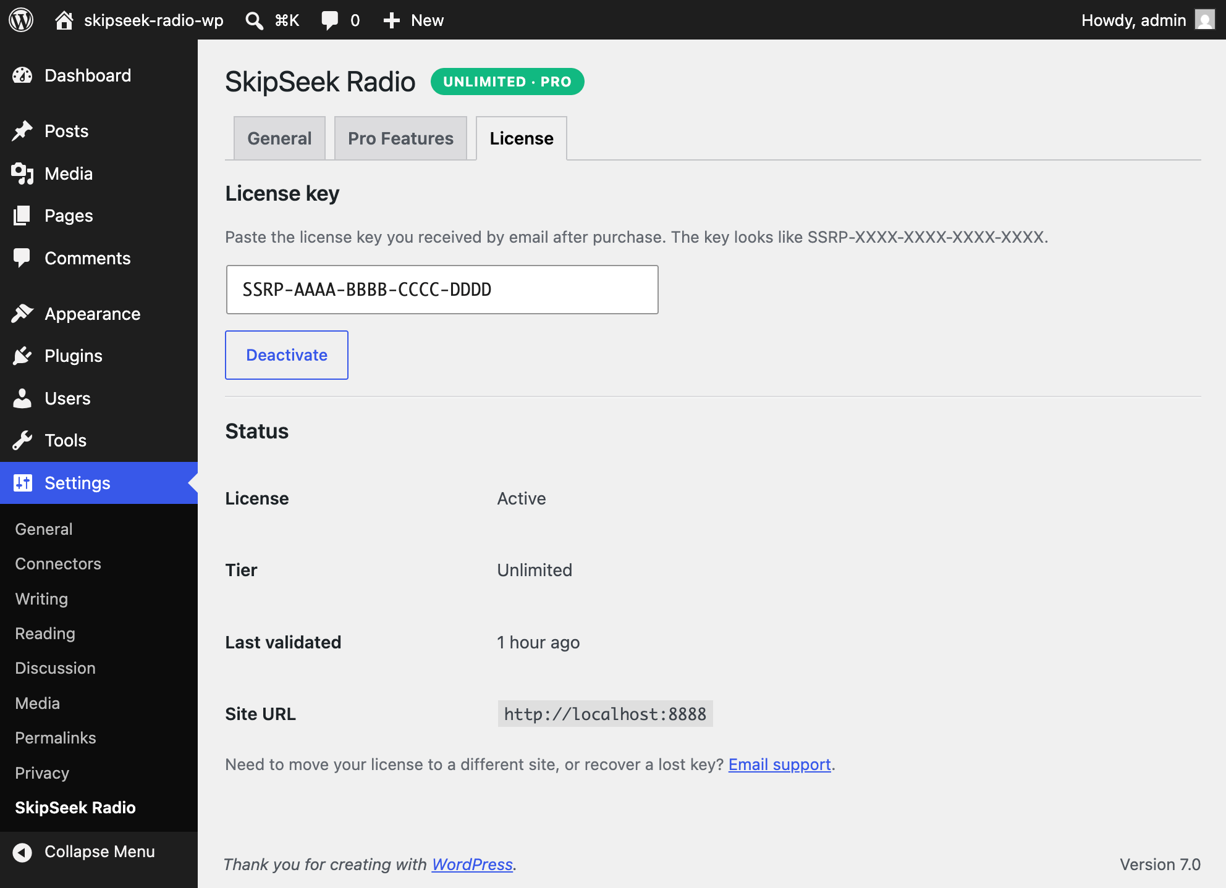Click the Plugins plug icon
The width and height of the screenshot is (1226, 888).
pyautogui.click(x=22, y=356)
